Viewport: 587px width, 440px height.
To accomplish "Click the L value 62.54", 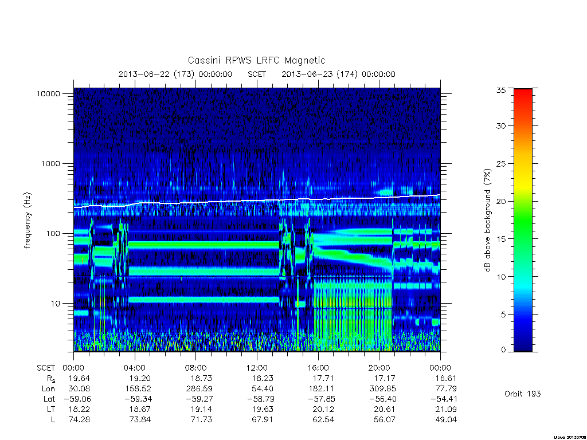I will [x=323, y=420].
